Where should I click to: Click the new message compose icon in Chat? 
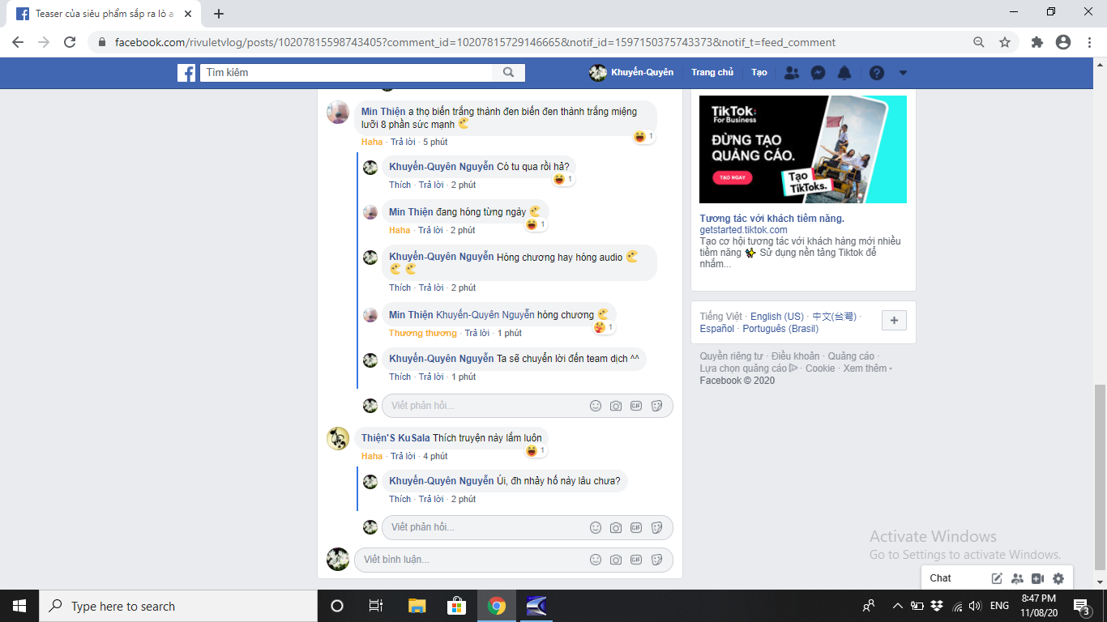(997, 578)
